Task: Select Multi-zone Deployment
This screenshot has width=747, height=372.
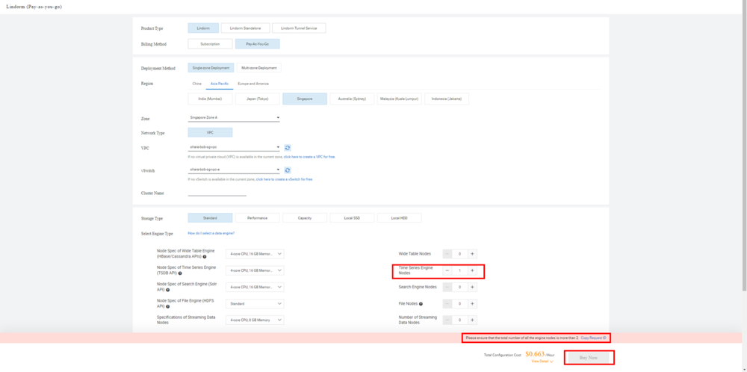Action: [x=258, y=68]
